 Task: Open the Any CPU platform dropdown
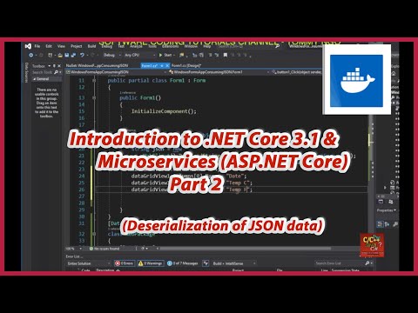click(x=139, y=55)
